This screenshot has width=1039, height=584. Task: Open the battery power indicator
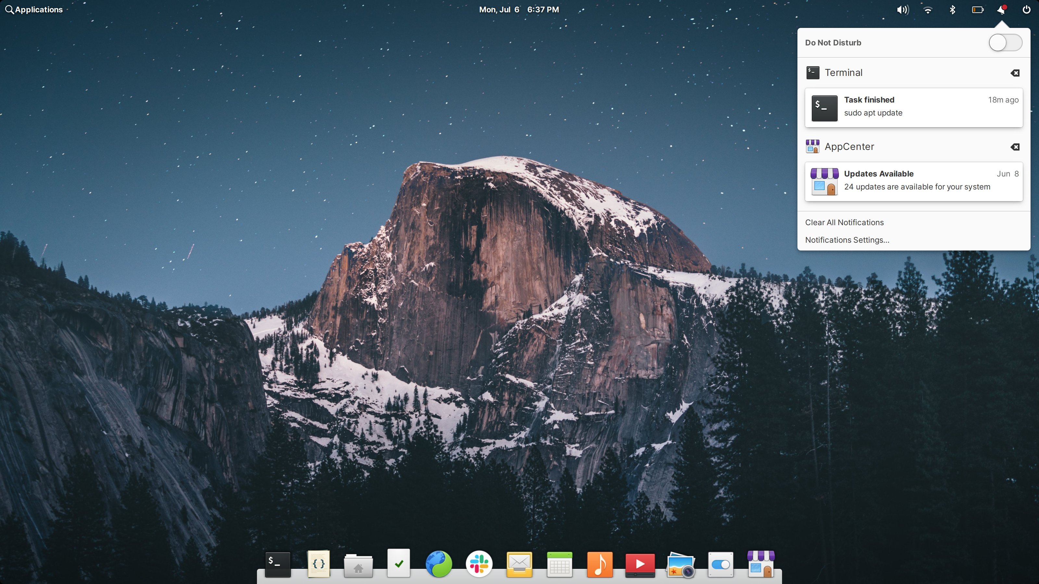pyautogui.click(x=978, y=10)
